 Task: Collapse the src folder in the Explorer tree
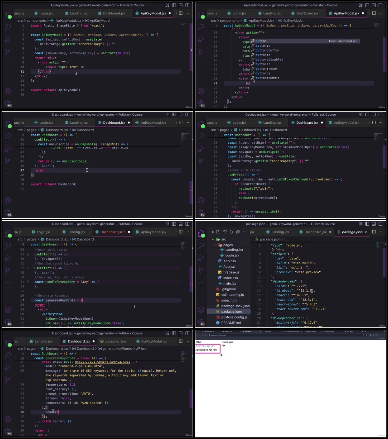tap(213, 239)
